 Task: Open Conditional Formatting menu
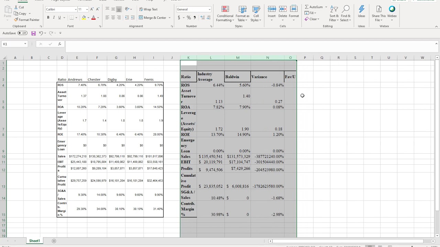[225, 14]
